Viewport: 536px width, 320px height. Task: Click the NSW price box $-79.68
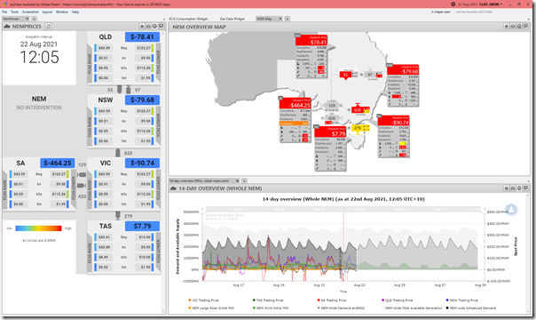142,100
